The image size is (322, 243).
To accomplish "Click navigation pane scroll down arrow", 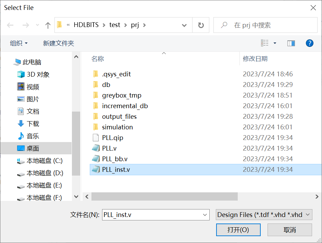I will coord(76,196).
